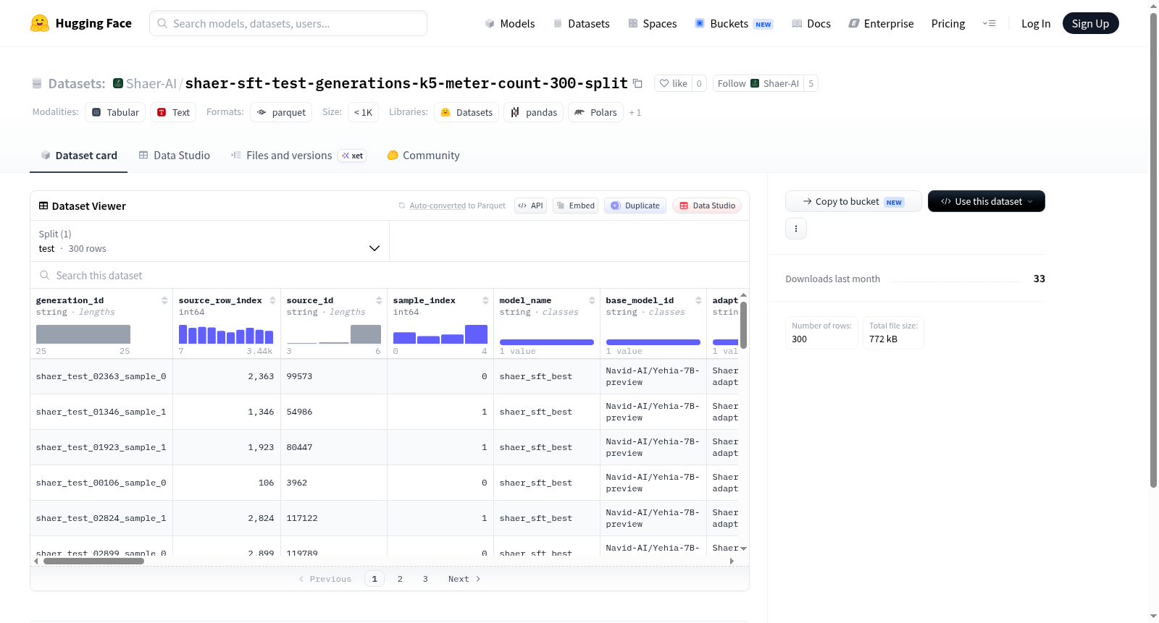This screenshot has height=623, width=1159.
Task: Sort by model_name column sort icon
Action: (592, 300)
